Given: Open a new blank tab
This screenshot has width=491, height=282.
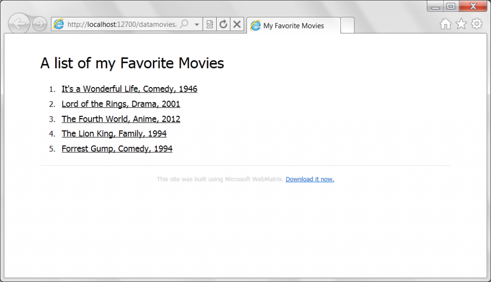Looking at the screenshot, I should [x=347, y=25].
